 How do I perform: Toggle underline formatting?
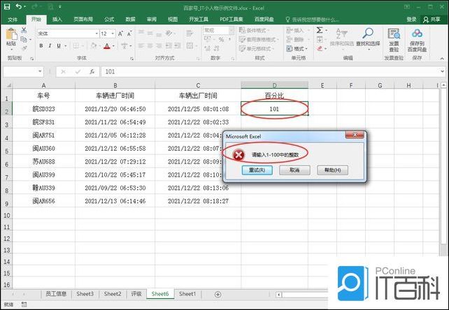(60, 46)
